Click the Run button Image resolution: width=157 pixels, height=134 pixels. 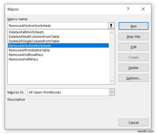coord(134,26)
